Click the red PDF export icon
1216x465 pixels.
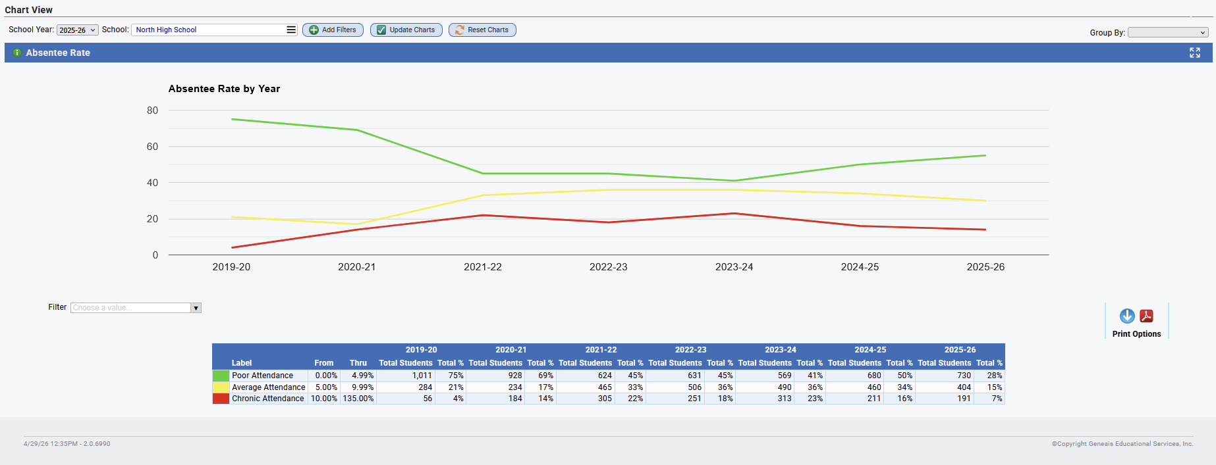1147,316
